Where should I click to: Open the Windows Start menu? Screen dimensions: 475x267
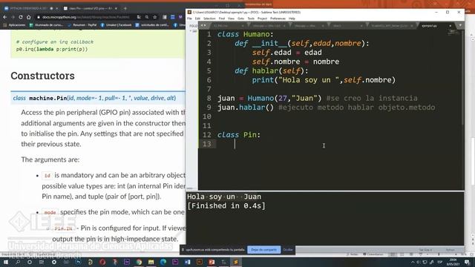click(x=5, y=262)
